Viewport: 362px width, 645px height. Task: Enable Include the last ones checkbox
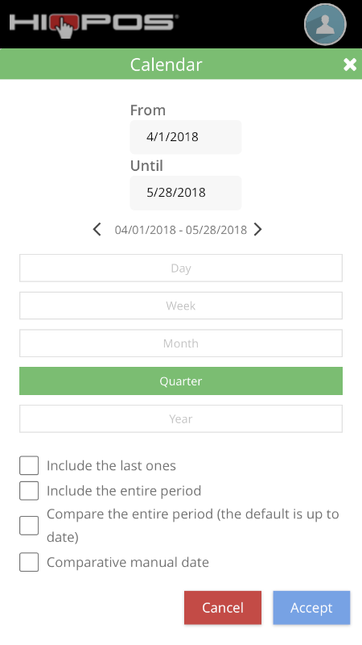(x=29, y=466)
